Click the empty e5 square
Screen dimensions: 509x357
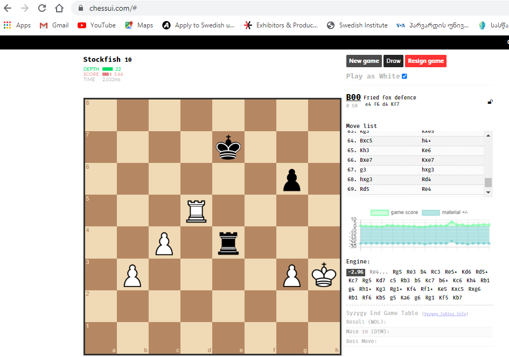(x=228, y=211)
